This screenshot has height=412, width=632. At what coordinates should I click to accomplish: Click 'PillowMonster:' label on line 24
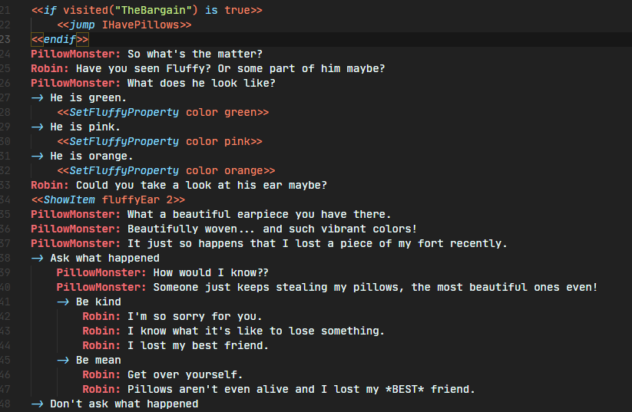76,54
